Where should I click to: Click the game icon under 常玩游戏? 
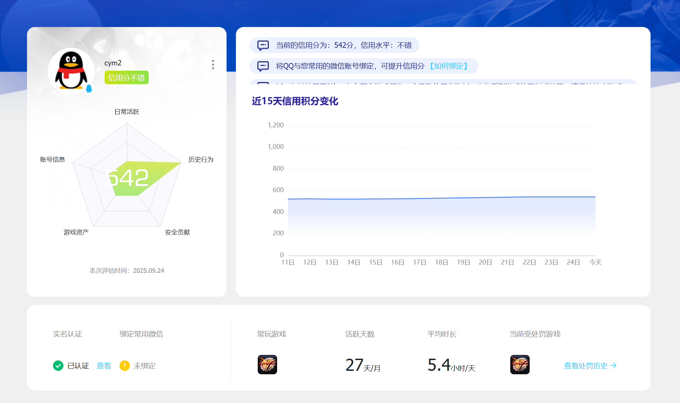[x=267, y=365]
